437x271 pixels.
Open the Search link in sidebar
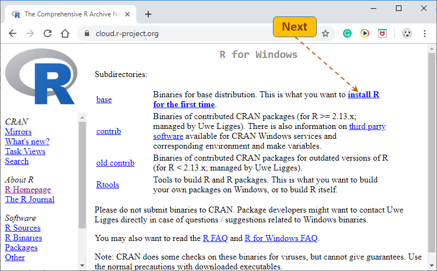(17, 161)
